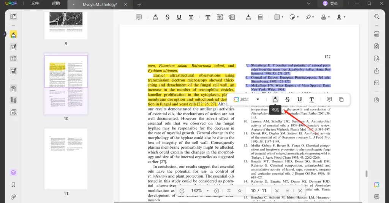Open bookmarks panel from left sidebar
This screenshot has height=203, width=389.
tap(13, 185)
